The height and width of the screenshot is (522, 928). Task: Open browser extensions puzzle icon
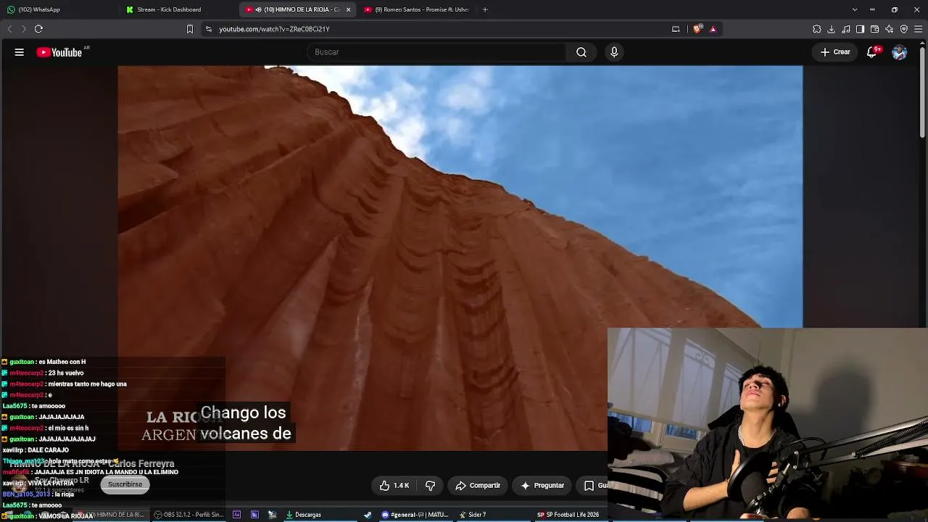817,29
